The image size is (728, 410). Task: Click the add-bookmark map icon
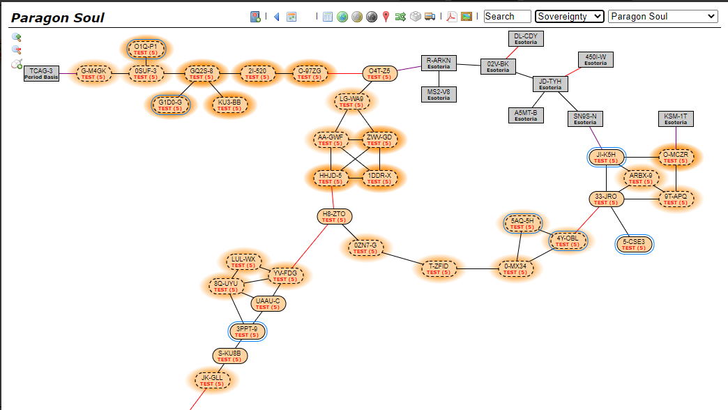(x=255, y=17)
